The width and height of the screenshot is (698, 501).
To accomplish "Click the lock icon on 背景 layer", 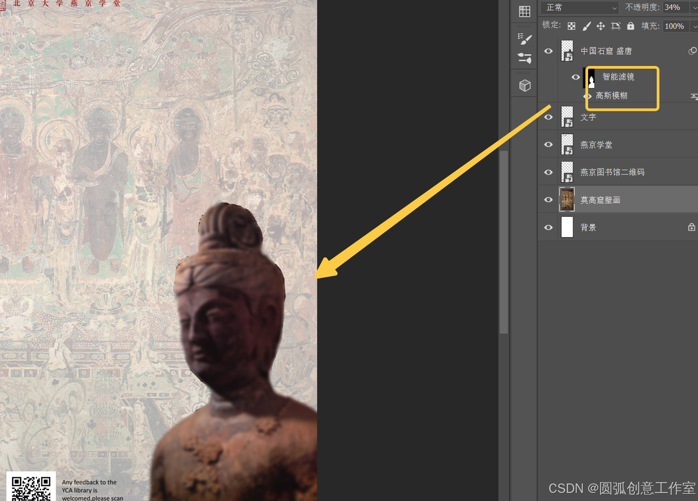I will click(x=692, y=227).
